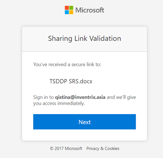Click the blank file icon area beside TSDDP SRS.docx

coord(41,81)
